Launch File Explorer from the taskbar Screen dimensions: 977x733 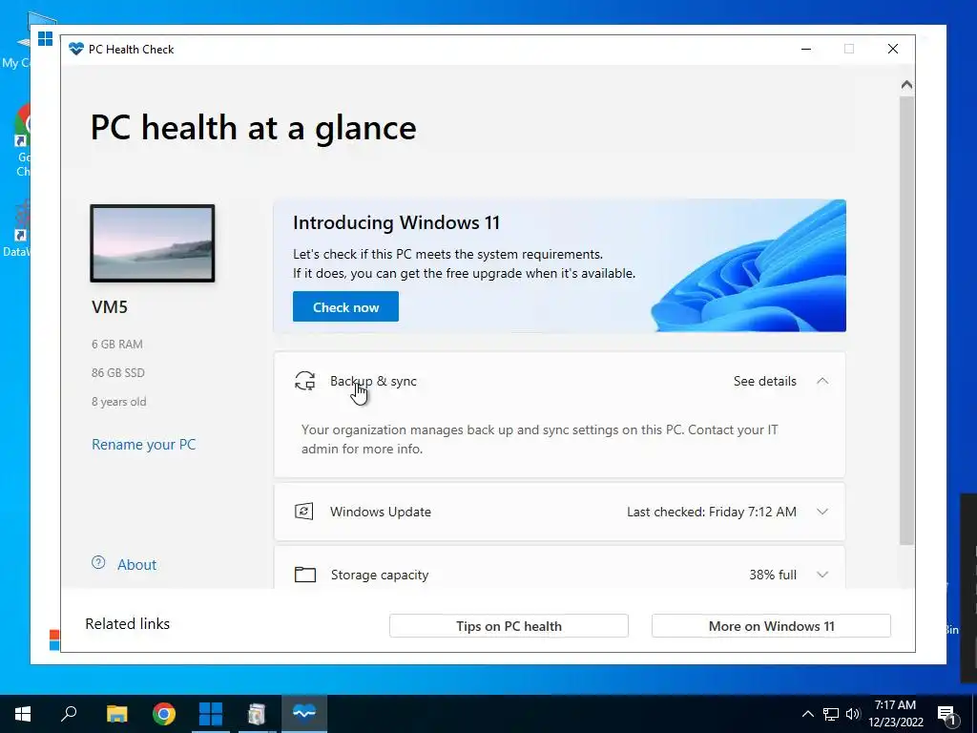[x=116, y=714]
